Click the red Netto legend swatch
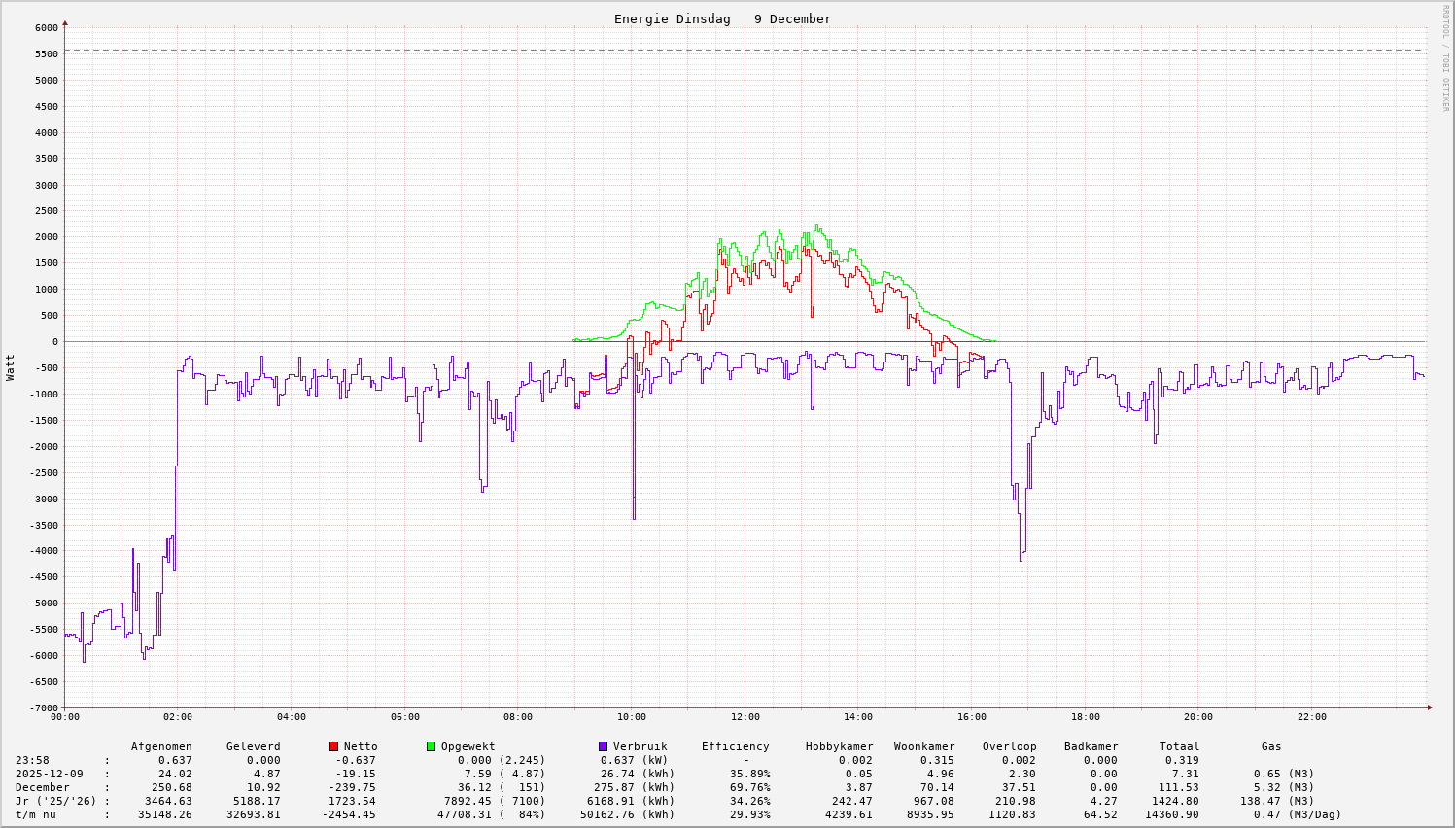 [x=334, y=746]
